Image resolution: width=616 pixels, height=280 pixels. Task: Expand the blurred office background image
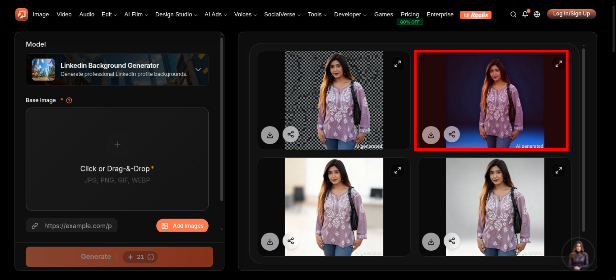tap(398, 170)
